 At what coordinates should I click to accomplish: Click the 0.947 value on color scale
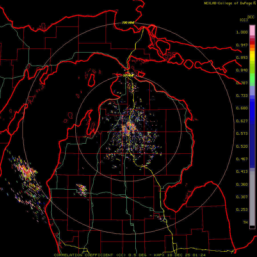(x=242, y=45)
